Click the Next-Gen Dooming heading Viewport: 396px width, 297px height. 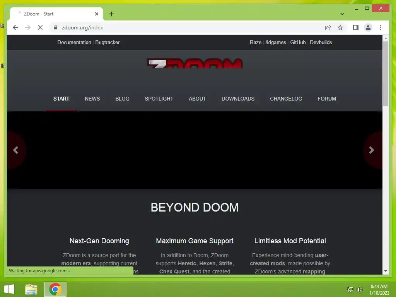tap(99, 241)
